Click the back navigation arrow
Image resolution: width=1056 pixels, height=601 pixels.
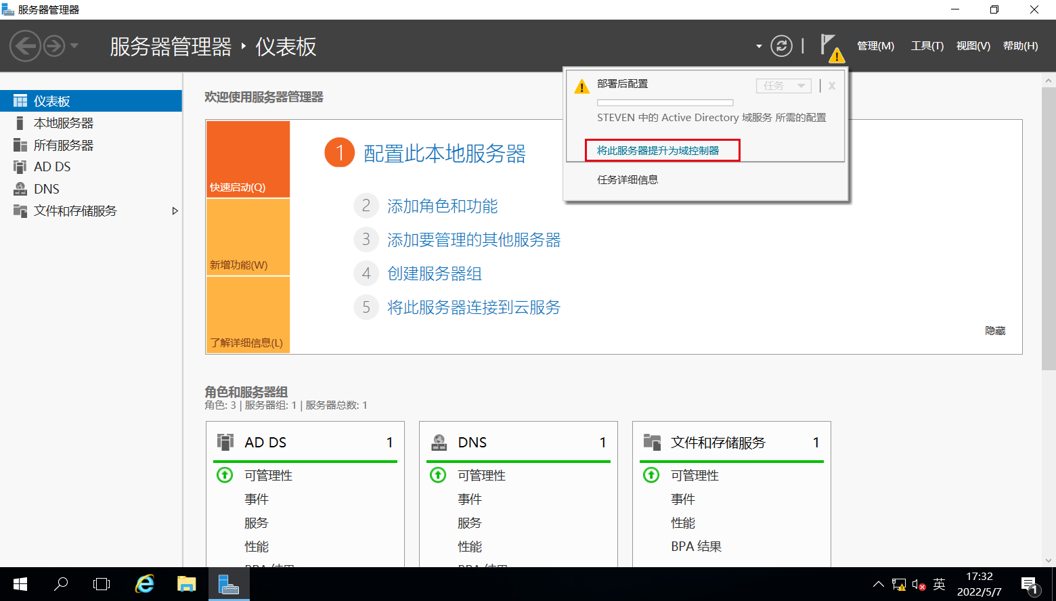pyautogui.click(x=26, y=46)
